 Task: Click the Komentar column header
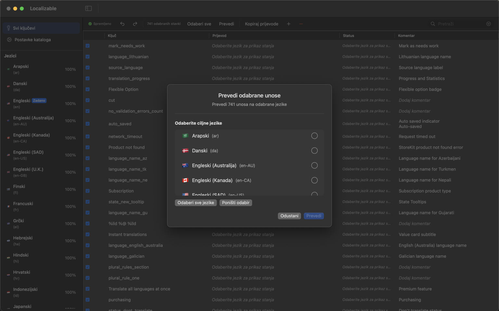[x=406, y=36]
